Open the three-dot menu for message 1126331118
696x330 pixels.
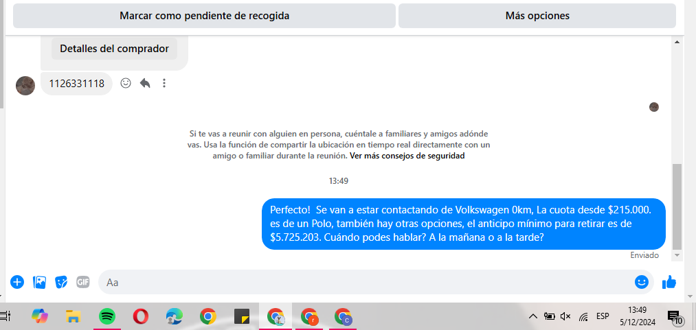(164, 83)
